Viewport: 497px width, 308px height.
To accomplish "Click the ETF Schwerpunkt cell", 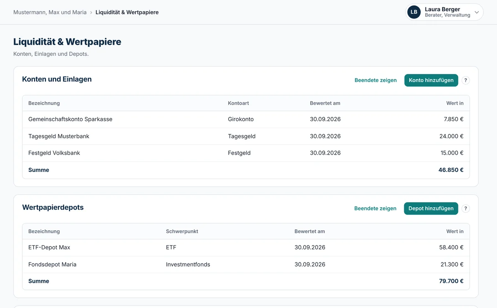I will click(x=171, y=247).
